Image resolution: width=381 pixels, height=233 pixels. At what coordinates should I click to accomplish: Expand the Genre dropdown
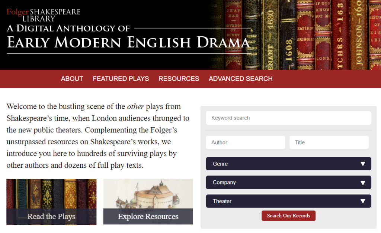click(x=283, y=164)
